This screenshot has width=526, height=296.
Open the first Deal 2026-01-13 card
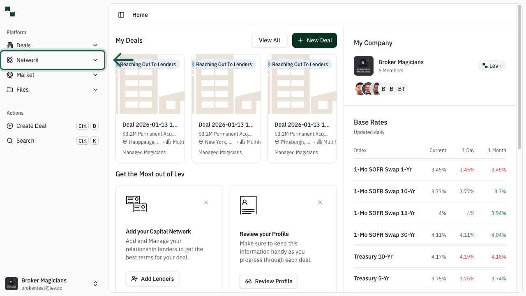[150, 108]
